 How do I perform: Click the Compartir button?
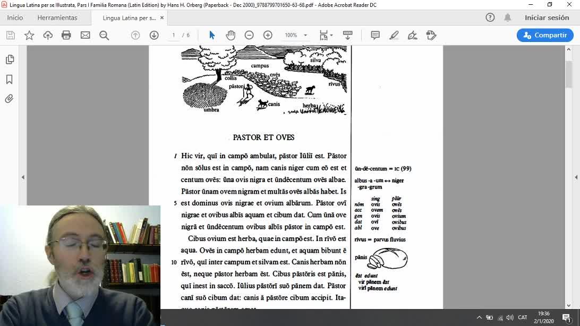tap(545, 35)
